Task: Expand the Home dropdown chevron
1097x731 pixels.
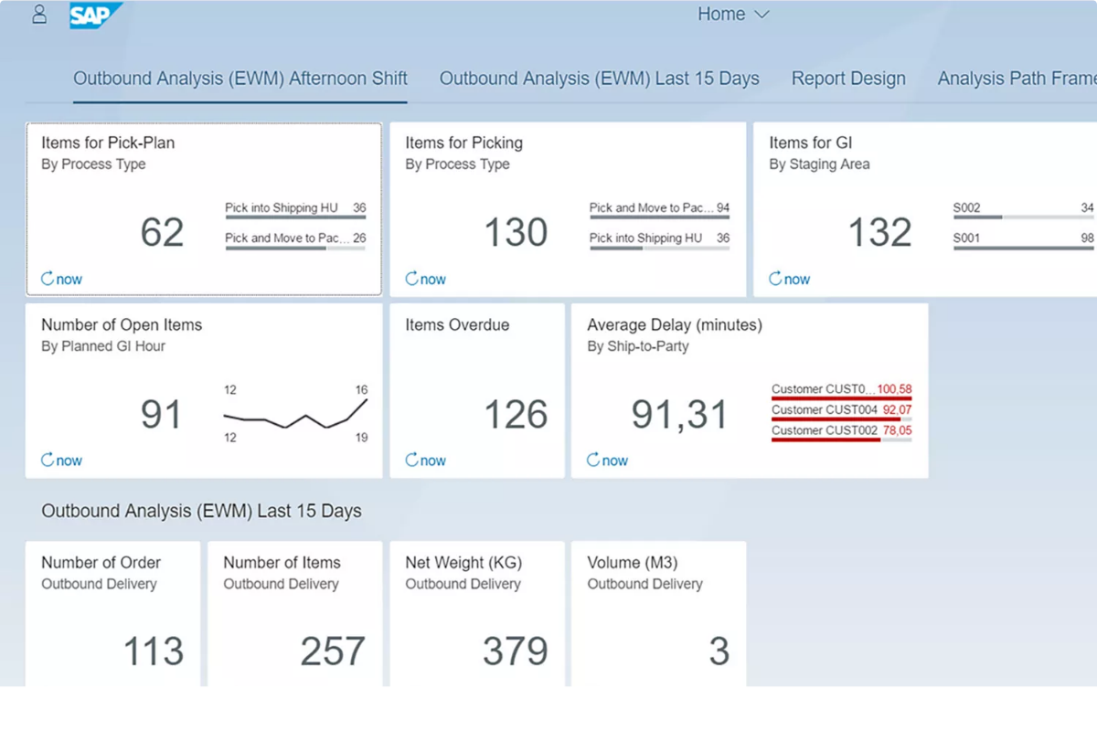Action: point(762,15)
